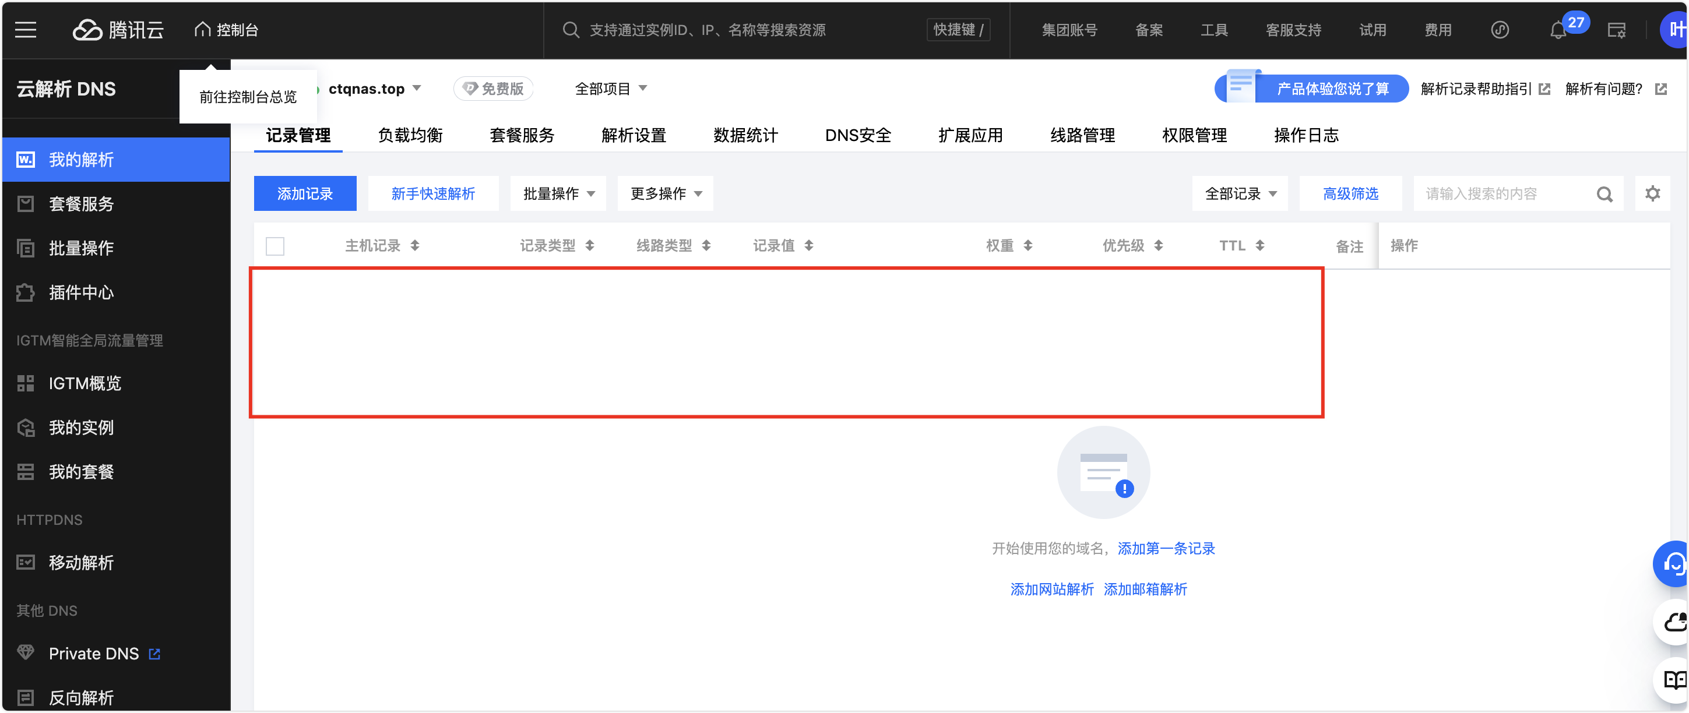The height and width of the screenshot is (713, 1689).
Task: Switch to 权限管理 tab
Action: [1195, 135]
